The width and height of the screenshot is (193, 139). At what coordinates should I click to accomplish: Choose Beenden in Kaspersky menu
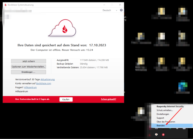tap(172, 125)
